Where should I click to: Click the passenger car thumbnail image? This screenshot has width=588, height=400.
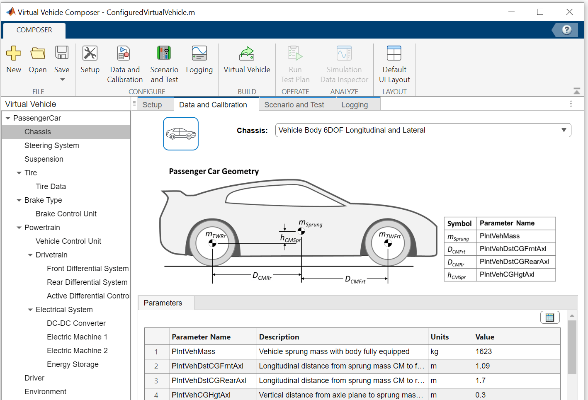[x=181, y=133]
